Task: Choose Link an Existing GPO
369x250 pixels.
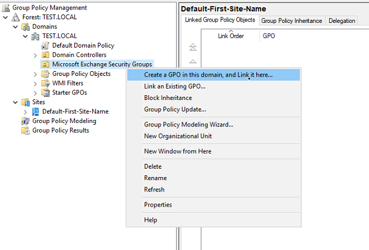Action: tap(213, 86)
